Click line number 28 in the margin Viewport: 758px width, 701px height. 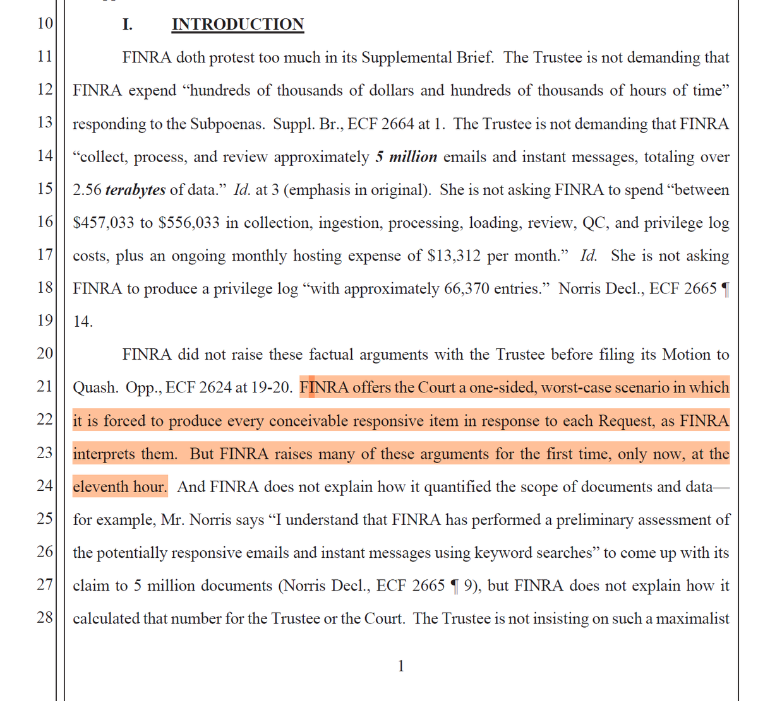tap(45, 617)
